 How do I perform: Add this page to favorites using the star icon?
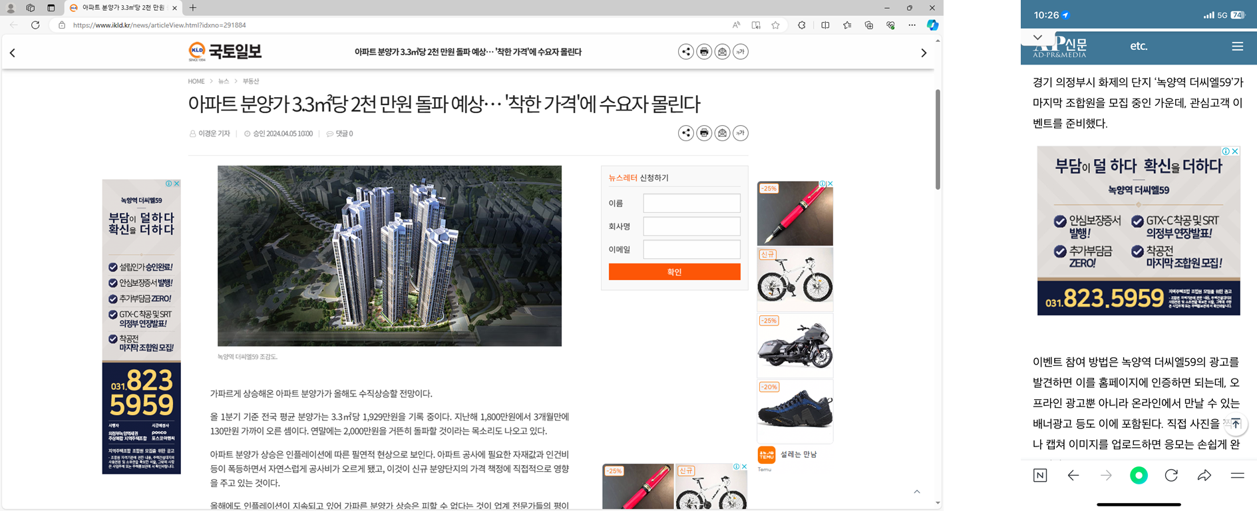click(775, 25)
